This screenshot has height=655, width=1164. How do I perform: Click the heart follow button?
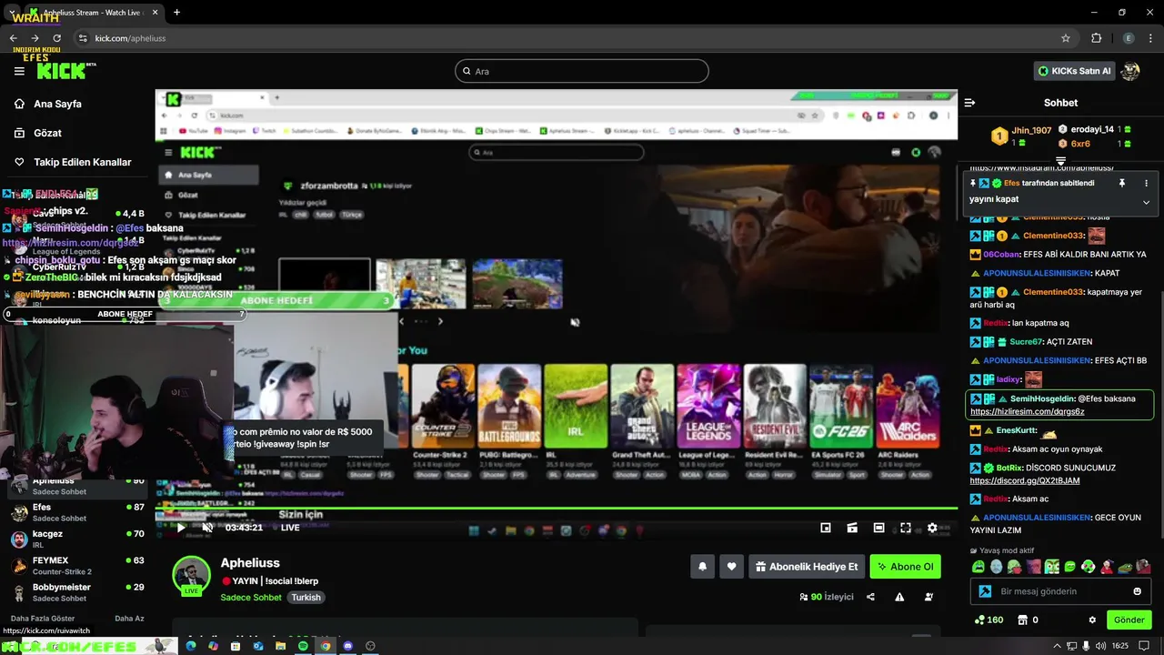pos(731,567)
